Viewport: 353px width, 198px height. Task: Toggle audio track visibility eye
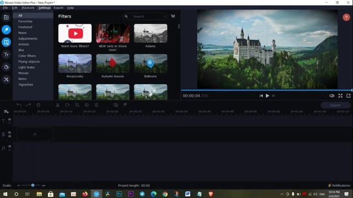(9, 146)
